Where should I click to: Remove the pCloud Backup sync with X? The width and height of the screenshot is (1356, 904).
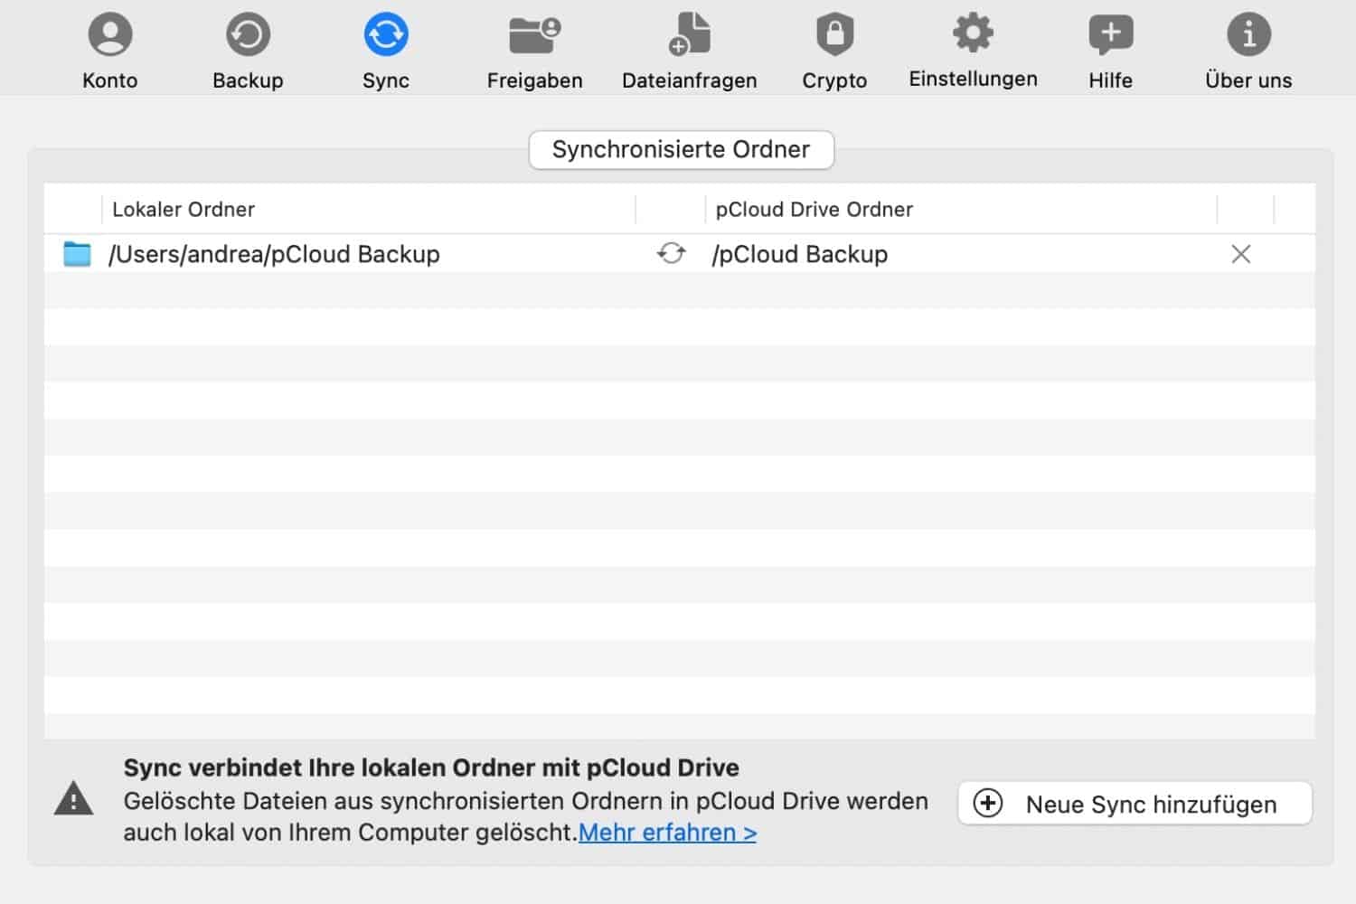tap(1240, 255)
